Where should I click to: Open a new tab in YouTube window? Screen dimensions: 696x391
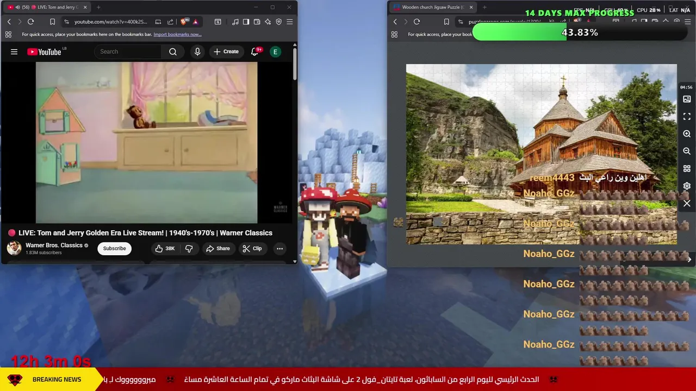click(x=98, y=7)
